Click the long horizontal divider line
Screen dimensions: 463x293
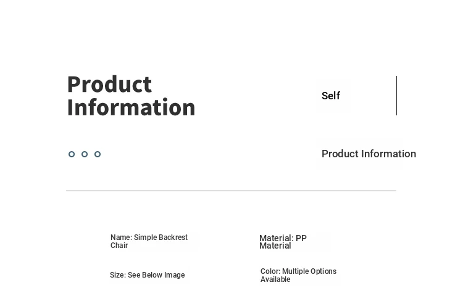tap(231, 191)
